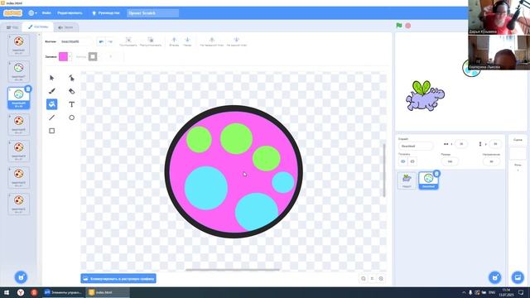Zoom in on the costume canvas

[381, 278]
